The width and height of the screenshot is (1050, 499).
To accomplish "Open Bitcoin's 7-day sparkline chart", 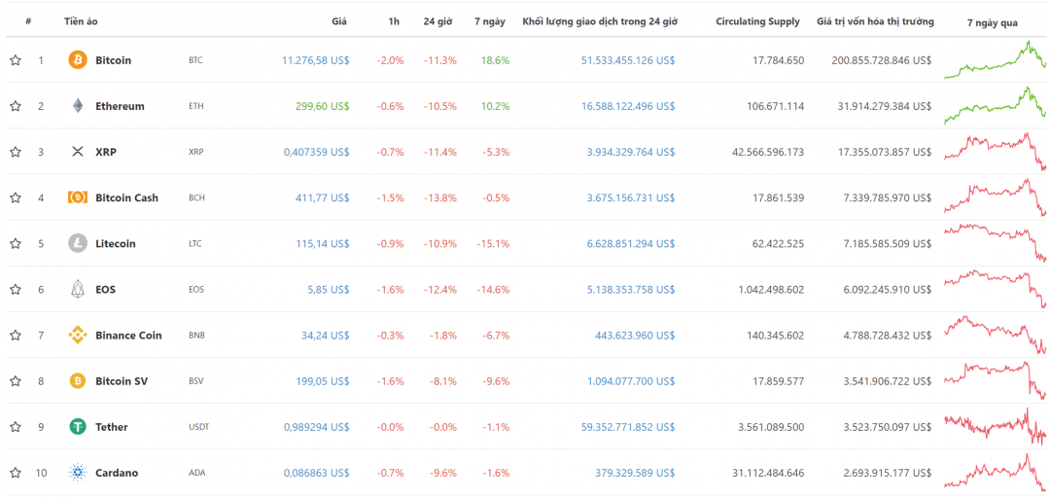I will pyautogui.click(x=996, y=60).
